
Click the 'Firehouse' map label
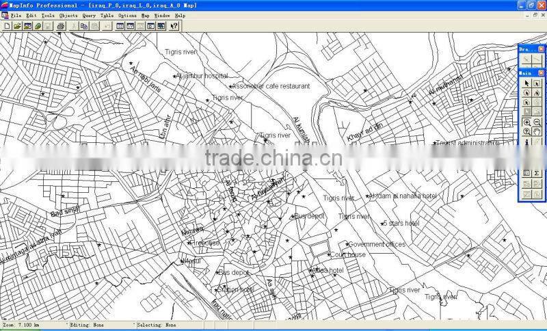tap(206, 243)
